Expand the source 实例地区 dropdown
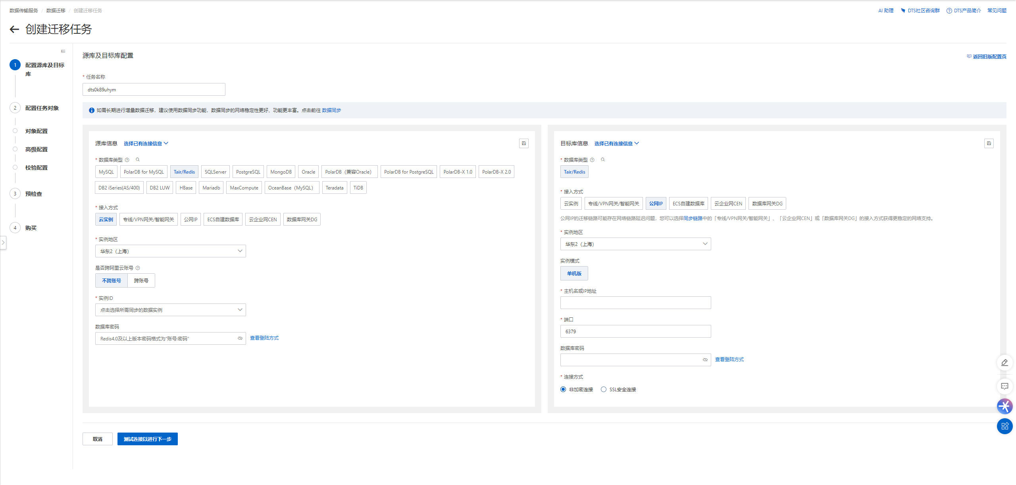 (x=171, y=251)
